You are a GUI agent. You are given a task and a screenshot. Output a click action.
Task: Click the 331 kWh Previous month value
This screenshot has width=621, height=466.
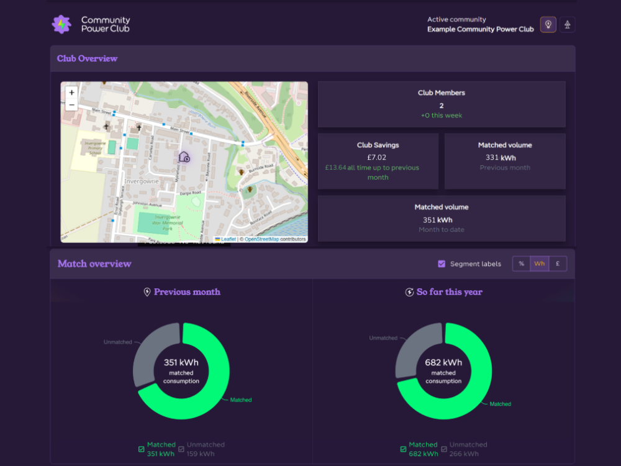[501, 158]
